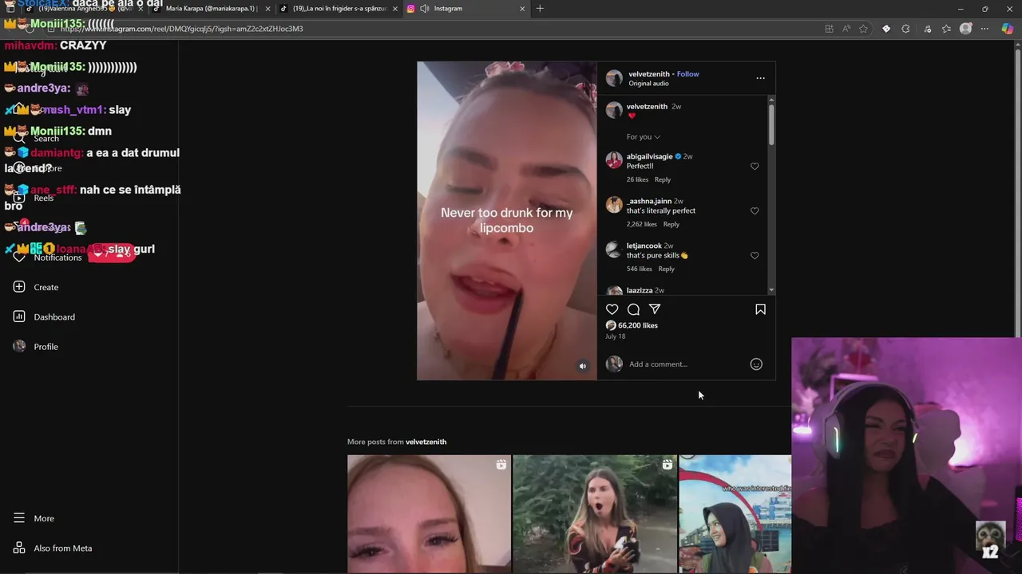This screenshot has height=574, width=1022.
Task: Open the Copilot icon in browser toolbar
Action: point(1007,29)
